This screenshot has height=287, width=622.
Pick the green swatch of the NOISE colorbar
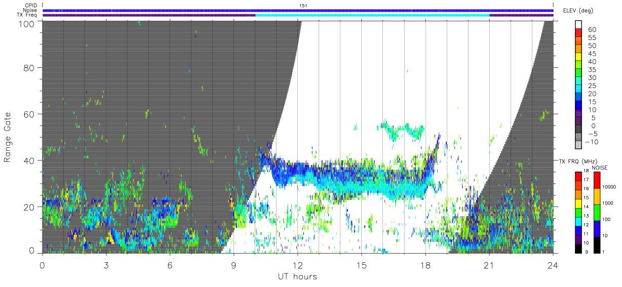pos(598,213)
